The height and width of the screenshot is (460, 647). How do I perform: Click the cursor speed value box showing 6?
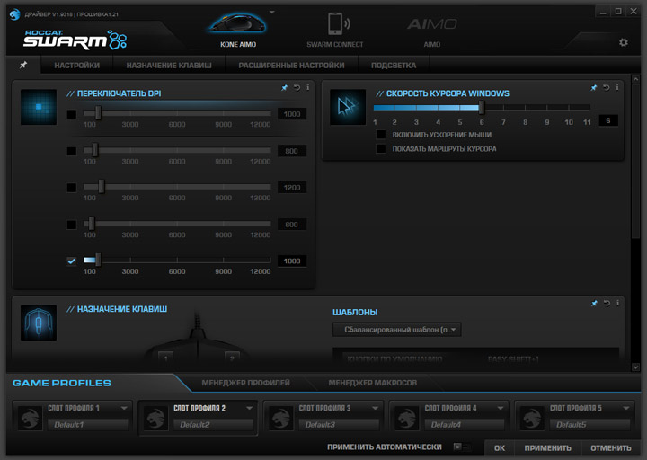pyautogui.click(x=607, y=120)
